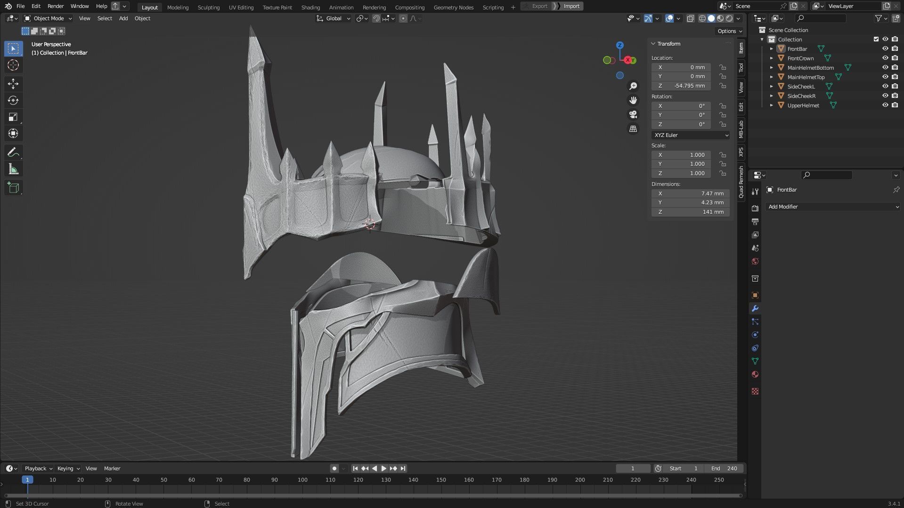
Task: Click the Import button
Action: pos(571,6)
